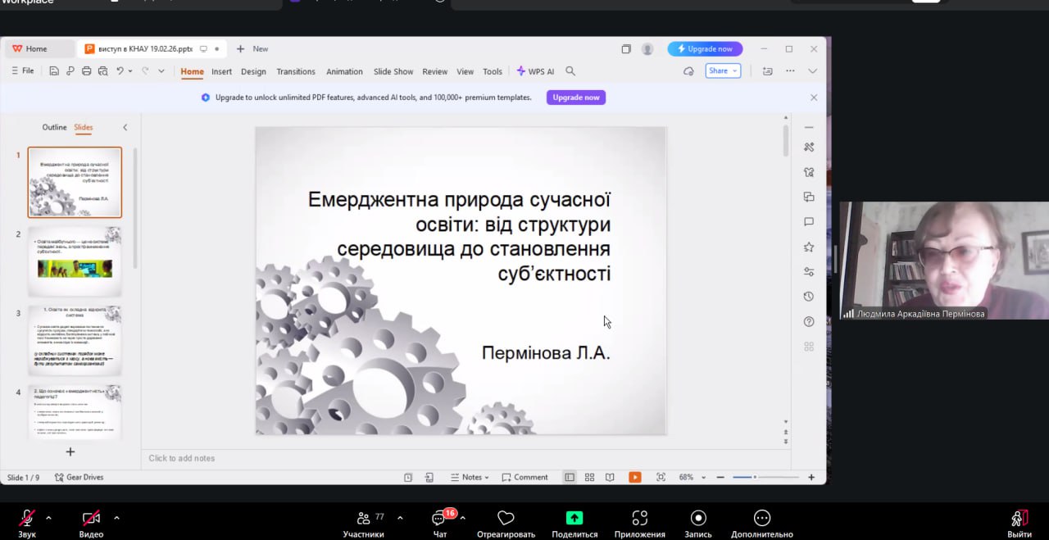Viewport: 1049px width, 540px height.
Task: Open the zoom percentage 68% dropdown
Action: [x=693, y=477]
